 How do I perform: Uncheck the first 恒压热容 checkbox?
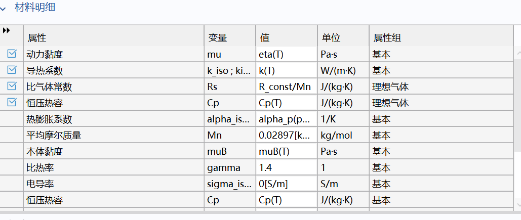click(x=12, y=103)
